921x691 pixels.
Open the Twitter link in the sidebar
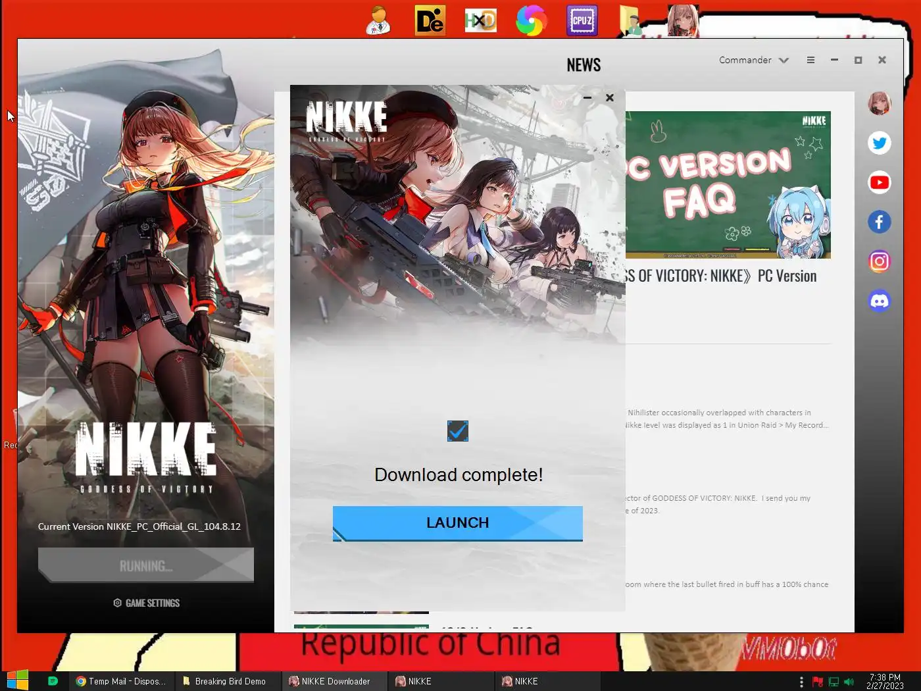point(880,143)
